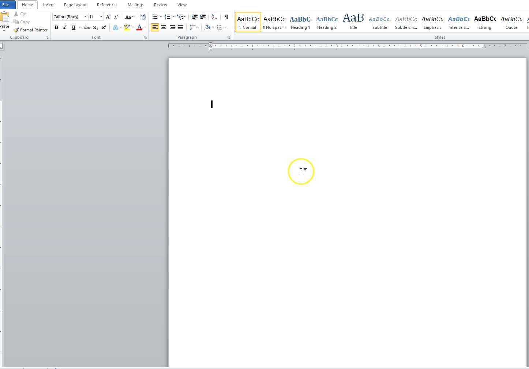Apply the Heading 1 style
This screenshot has width=529, height=369.
pyautogui.click(x=300, y=21)
